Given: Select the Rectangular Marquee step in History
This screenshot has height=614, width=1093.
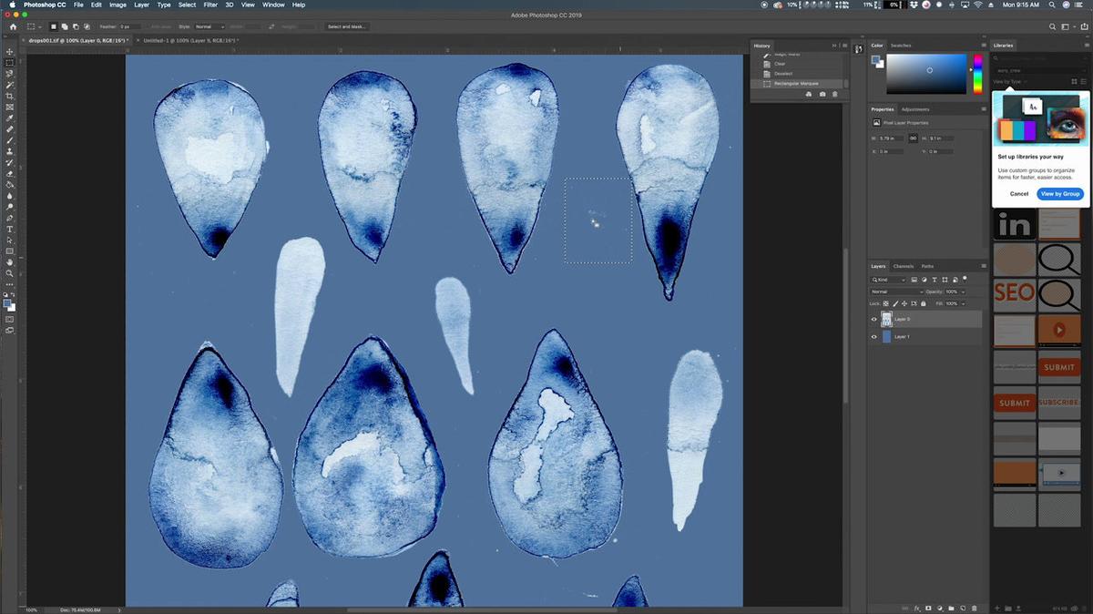Looking at the screenshot, I should (797, 83).
